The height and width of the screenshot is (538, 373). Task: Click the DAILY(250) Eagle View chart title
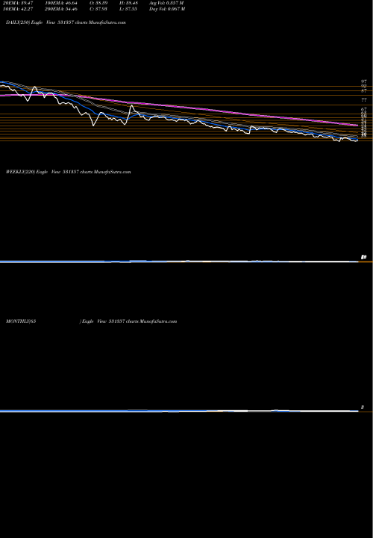point(66,22)
